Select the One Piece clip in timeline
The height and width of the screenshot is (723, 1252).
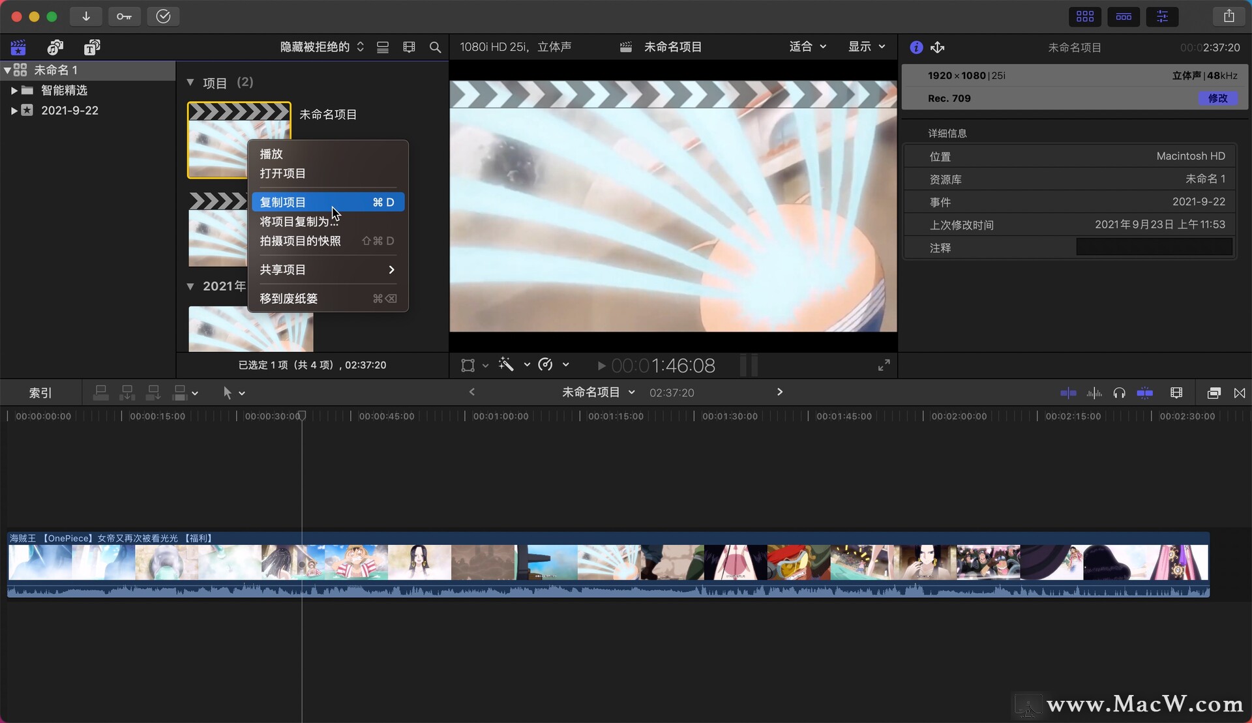click(608, 564)
